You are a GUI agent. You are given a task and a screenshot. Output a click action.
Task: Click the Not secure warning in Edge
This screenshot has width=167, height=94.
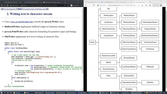(102, 5)
